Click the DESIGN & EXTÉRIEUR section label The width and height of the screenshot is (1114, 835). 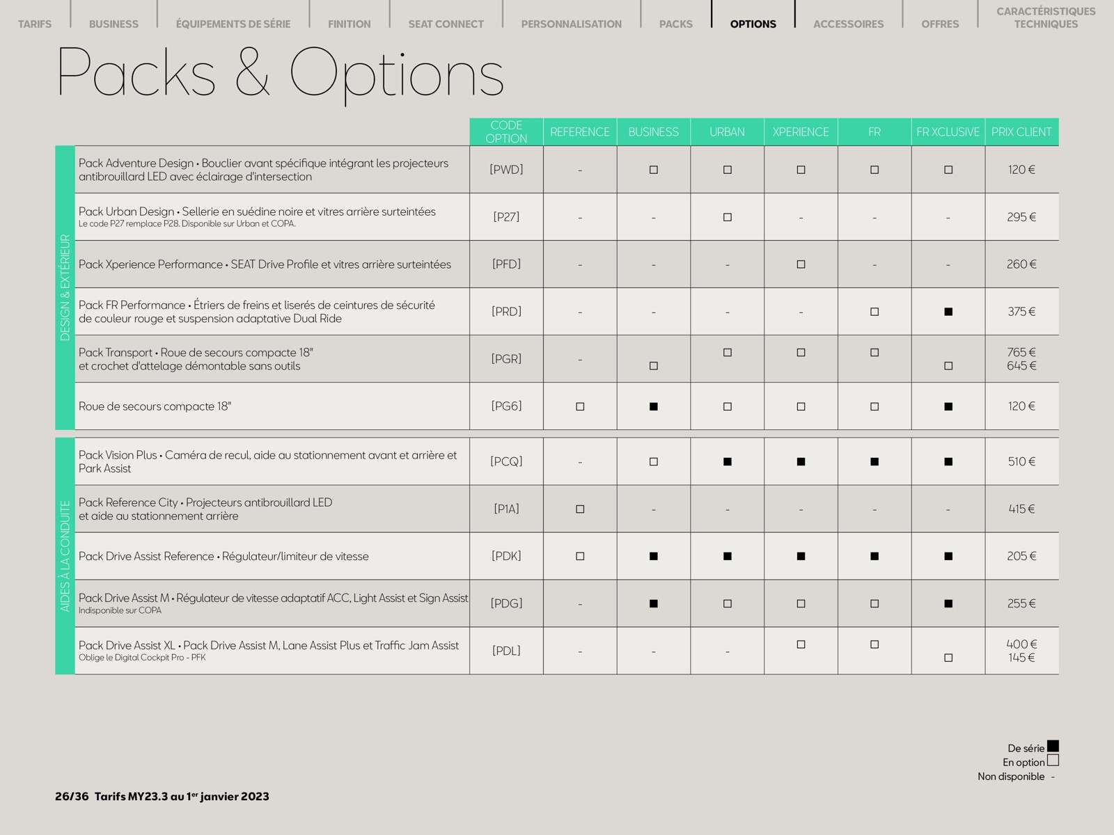(65, 287)
